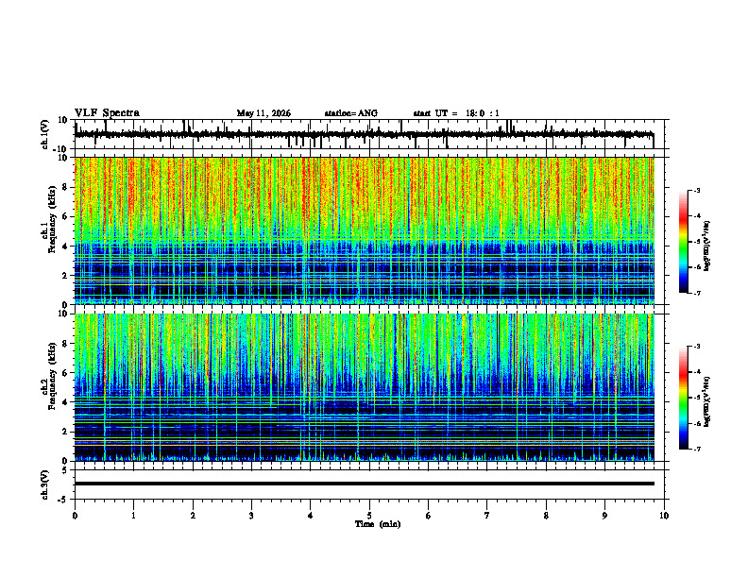Select the start UT time label
This screenshot has width=748, height=578.
point(456,113)
